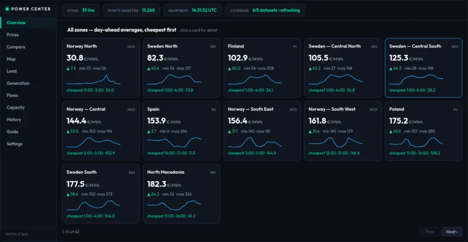Click 'All zones — day-ahead averages' heading
468x242 pixels.
coord(122,30)
